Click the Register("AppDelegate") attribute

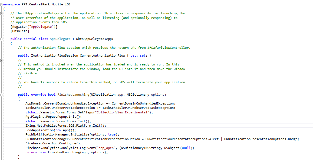(34, 27)
